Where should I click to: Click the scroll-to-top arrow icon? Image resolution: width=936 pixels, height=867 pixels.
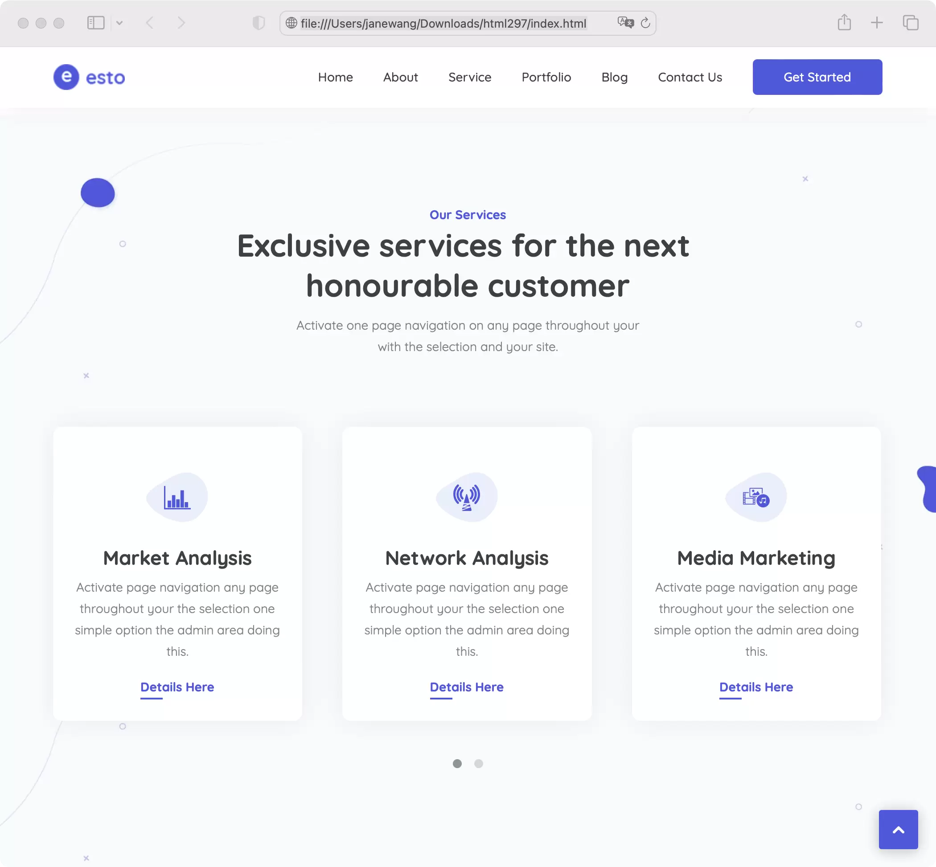899,830
